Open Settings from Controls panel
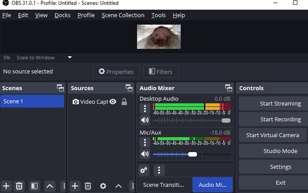Viewport: 308px width, 193px height. tap(274, 167)
